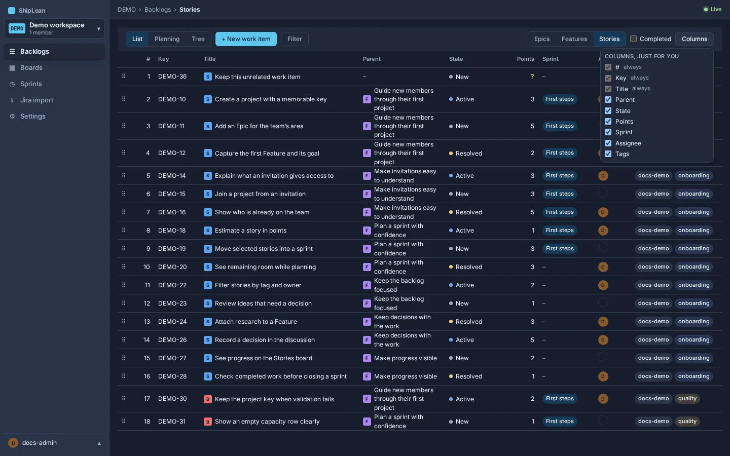This screenshot has height=456, width=730.
Task: Click the First steps sprint tag on DEMO-16
Action: 560,212
